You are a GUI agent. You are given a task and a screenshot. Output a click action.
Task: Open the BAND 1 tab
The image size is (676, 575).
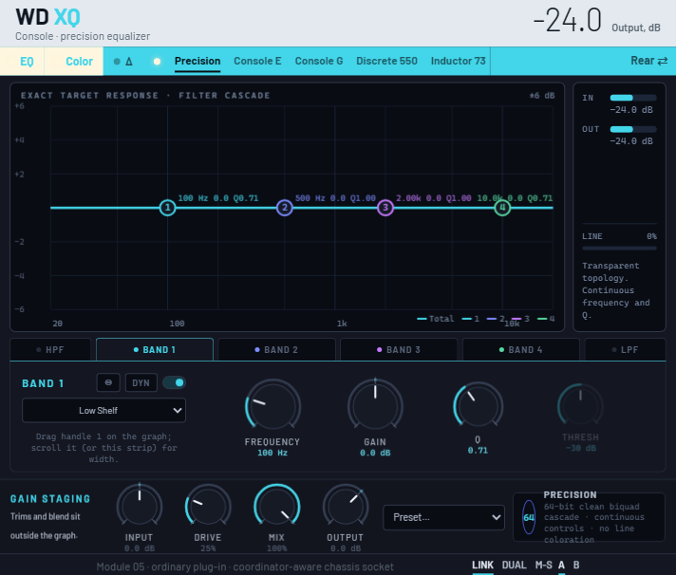pyautogui.click(x=155, y=350)
